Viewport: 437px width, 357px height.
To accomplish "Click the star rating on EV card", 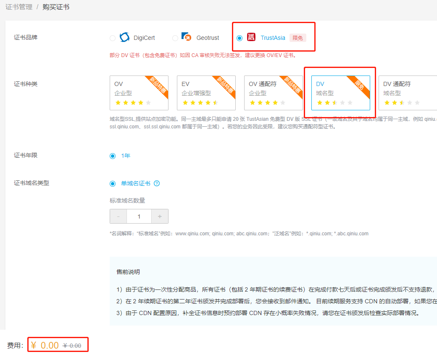I will click(x=200, y=103).
